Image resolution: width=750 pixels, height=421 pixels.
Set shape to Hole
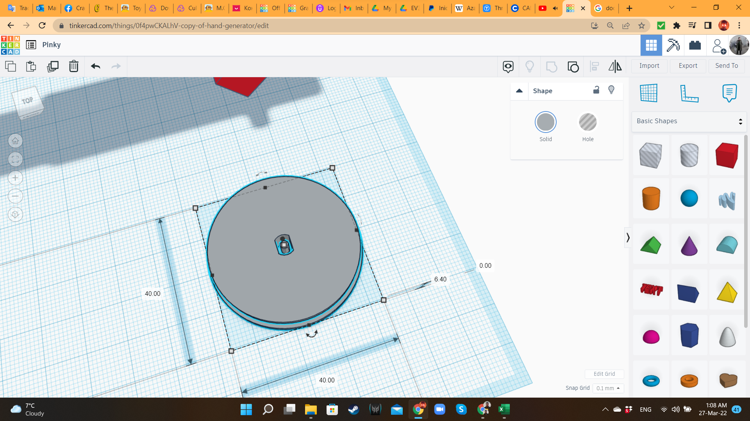587,122
